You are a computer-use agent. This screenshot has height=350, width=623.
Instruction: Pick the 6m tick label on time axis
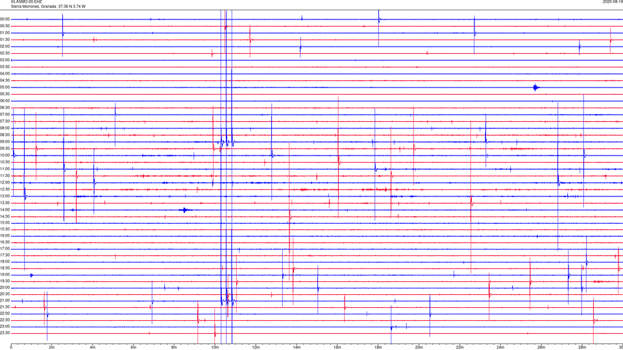pos(134,347)
